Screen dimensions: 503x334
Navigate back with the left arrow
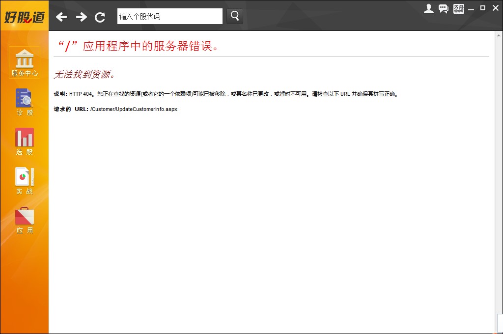click(61, 17)
